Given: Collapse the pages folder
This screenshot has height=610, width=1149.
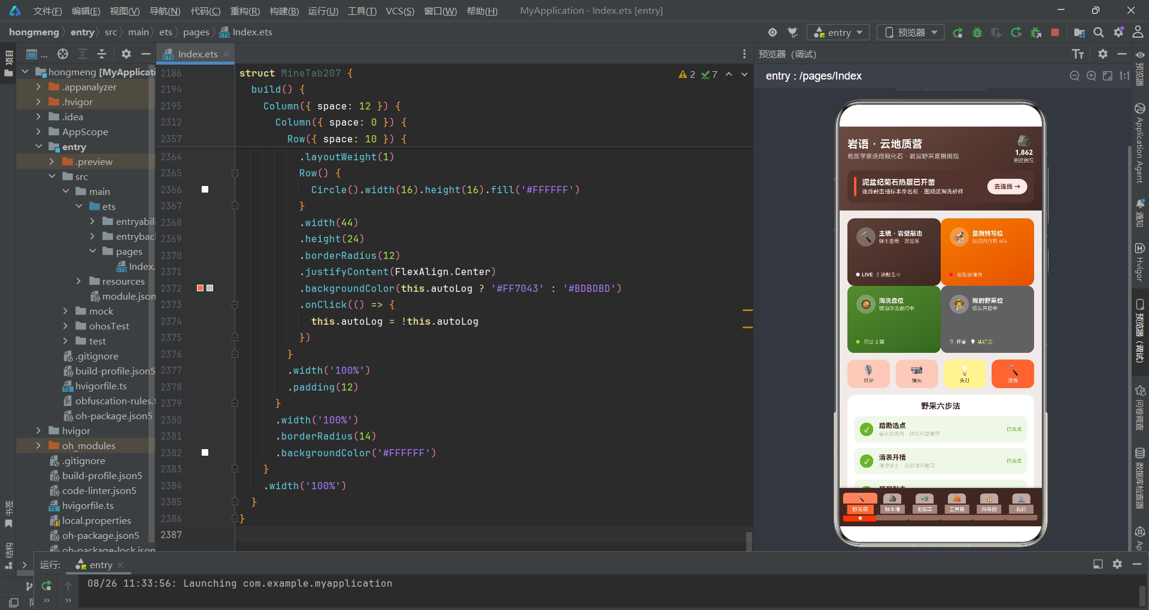Looking at the screenshot, I should tap(92, 251).
